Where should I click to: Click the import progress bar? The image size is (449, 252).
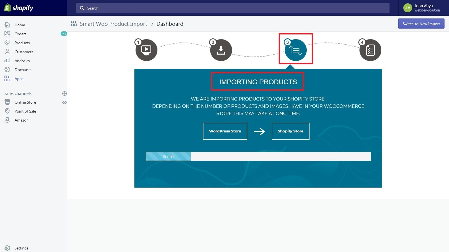(x=258, y=157)
